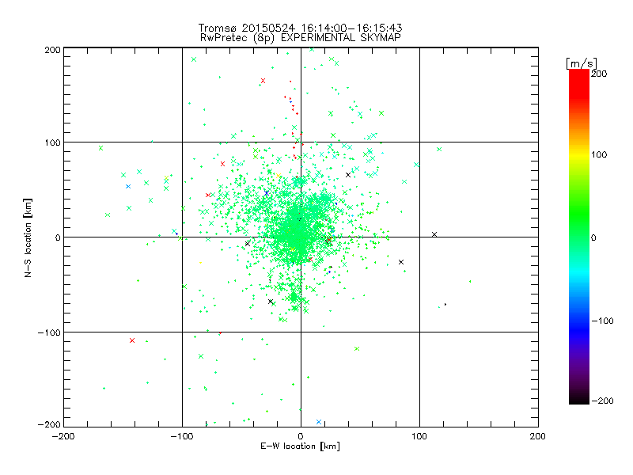
Task: Click the black X marker on the zero N-S line east of 100 km
Action: pos(434,234)
